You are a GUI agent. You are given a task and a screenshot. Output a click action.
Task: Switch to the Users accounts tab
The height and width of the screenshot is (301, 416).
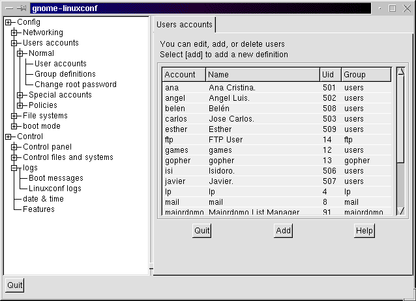coord(185,25)
